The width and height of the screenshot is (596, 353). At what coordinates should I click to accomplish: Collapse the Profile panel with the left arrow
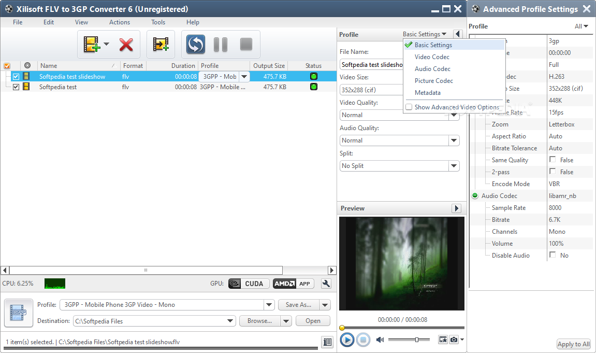pyautogui.click(x=458, y=34)
